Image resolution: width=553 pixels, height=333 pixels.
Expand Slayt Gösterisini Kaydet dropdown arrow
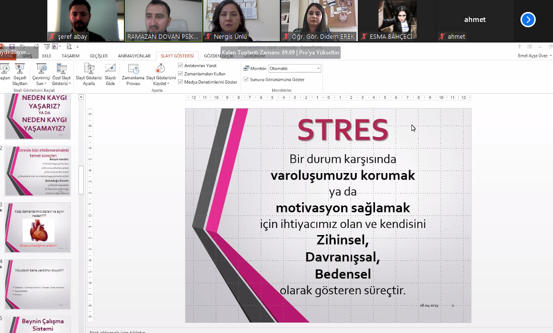168,84
